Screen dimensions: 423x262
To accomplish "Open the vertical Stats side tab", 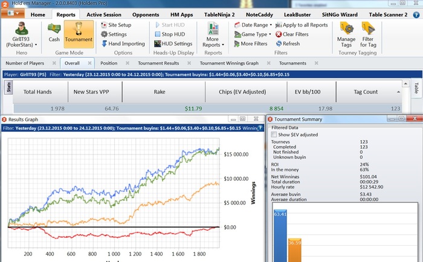I will coord(8,88).
